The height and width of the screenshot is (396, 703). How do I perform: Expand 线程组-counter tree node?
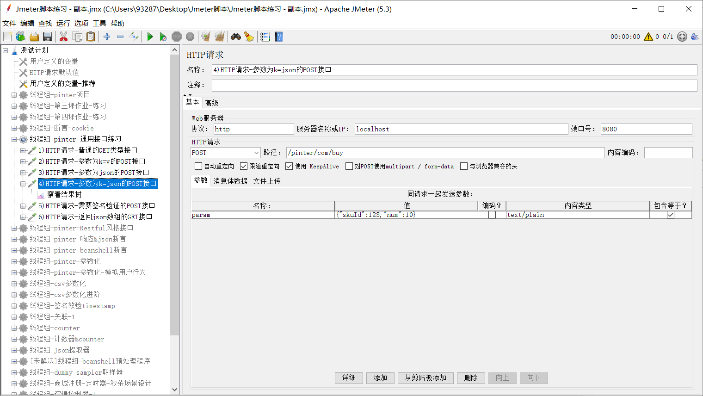point(14,328)
